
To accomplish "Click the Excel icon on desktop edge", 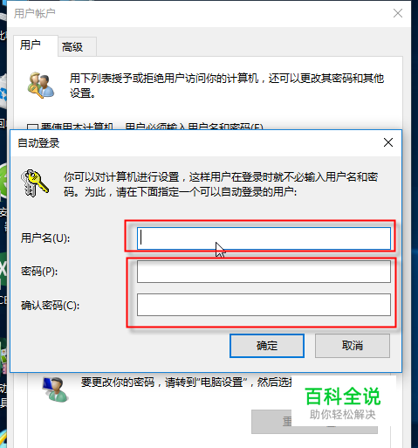I will point(3,272).
